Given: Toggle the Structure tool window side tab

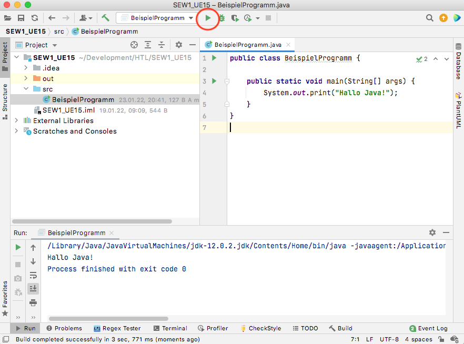Looking at the screenshot, I should (x=5, y=101).
